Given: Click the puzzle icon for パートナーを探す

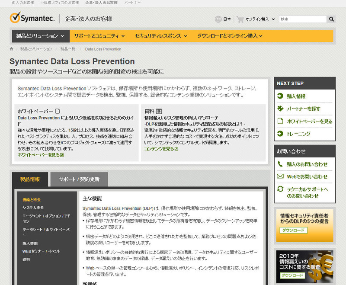Looking at the screenshot, I should pyautogui.click(x=280, y=109).
